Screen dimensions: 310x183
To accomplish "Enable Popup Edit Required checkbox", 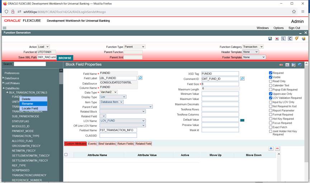I will [x=271, y=90].
